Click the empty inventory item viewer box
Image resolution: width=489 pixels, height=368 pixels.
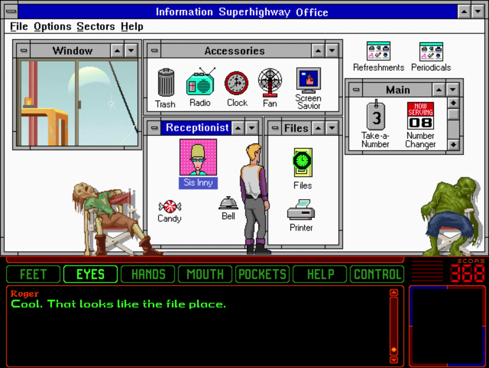point(448,326)
